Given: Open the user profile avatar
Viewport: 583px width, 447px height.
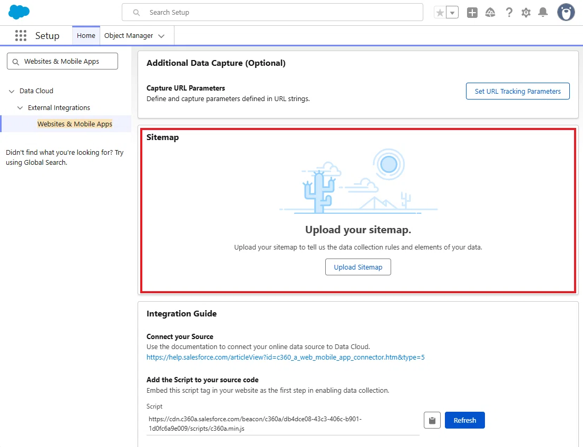Looking at the screenshot, I should 566,13.
